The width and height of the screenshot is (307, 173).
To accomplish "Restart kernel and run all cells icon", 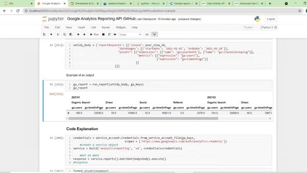I will tap(115, 35).
